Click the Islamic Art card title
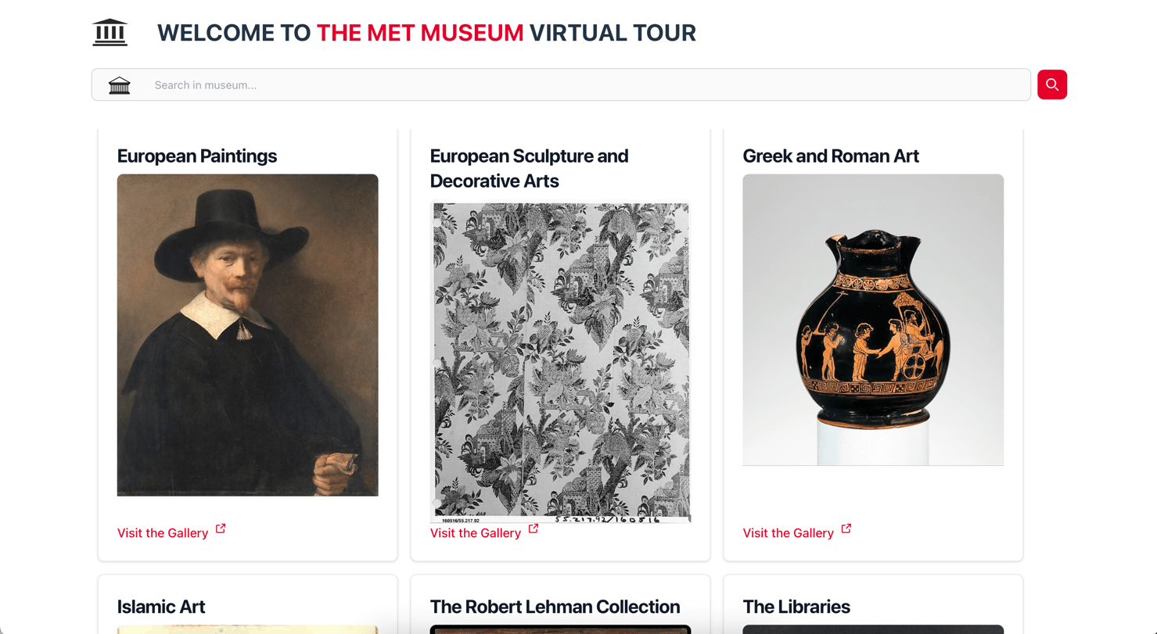 point(161,607)
